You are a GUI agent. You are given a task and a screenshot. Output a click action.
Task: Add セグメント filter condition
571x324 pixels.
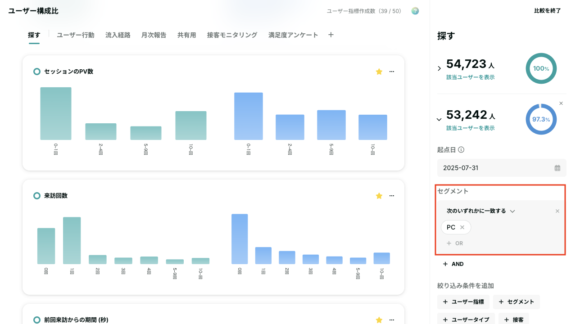click(x=517, y=302)
